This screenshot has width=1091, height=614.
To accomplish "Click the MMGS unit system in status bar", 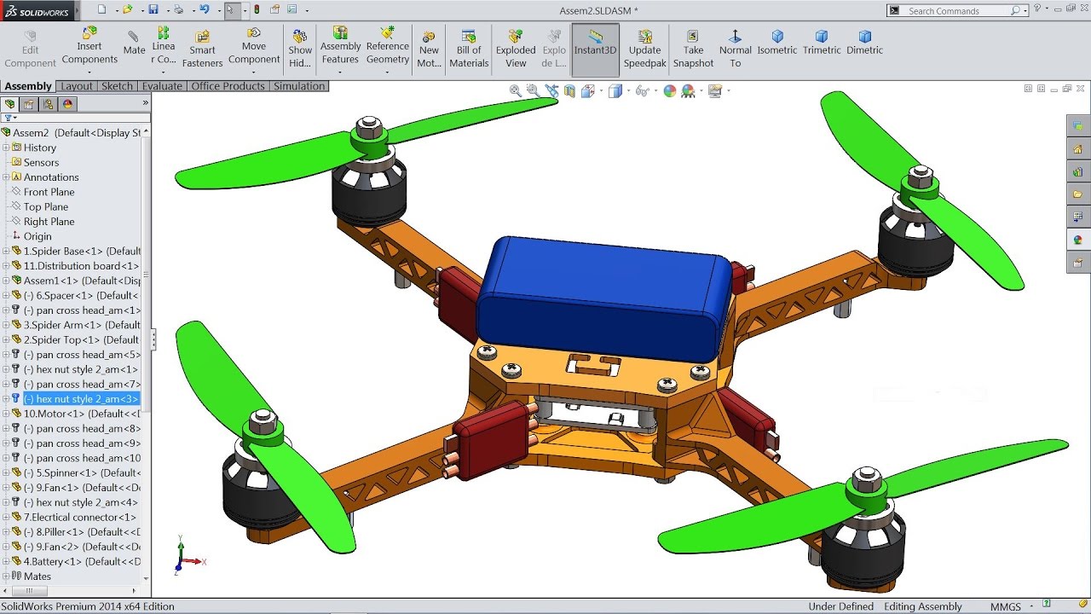I will tap(1006, 606).
